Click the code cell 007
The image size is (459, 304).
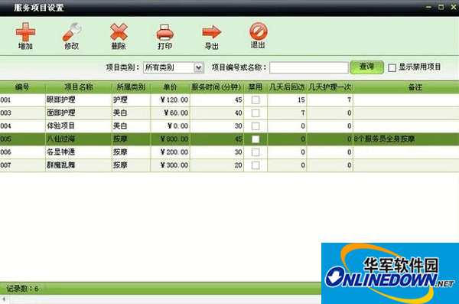pyautogui.click(x=22, y=165)
